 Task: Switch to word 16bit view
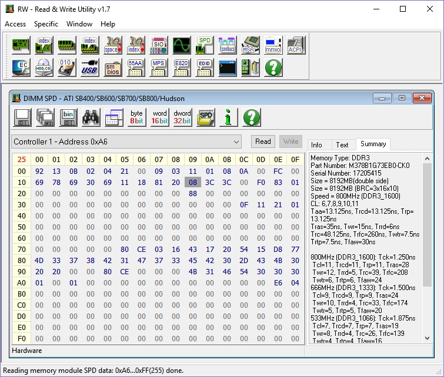(160, 117)
